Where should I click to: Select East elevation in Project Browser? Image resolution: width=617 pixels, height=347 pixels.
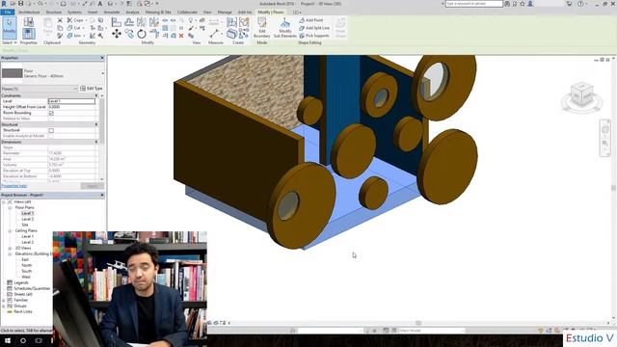(25, 259)
